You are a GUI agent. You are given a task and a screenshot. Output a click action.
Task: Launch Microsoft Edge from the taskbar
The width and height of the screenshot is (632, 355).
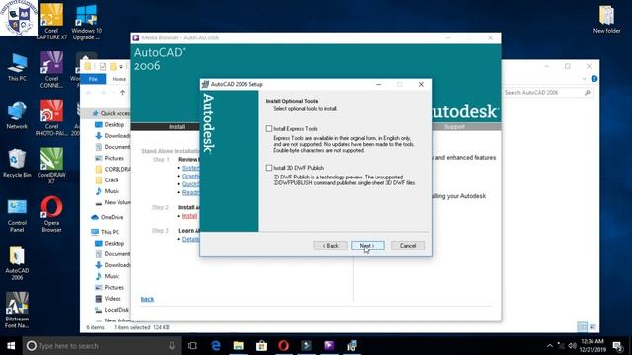pyautogui.click(x=216, y=346)
